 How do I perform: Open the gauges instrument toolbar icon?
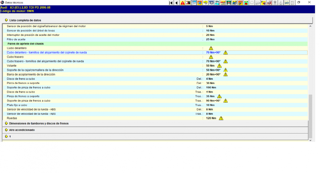217,3
